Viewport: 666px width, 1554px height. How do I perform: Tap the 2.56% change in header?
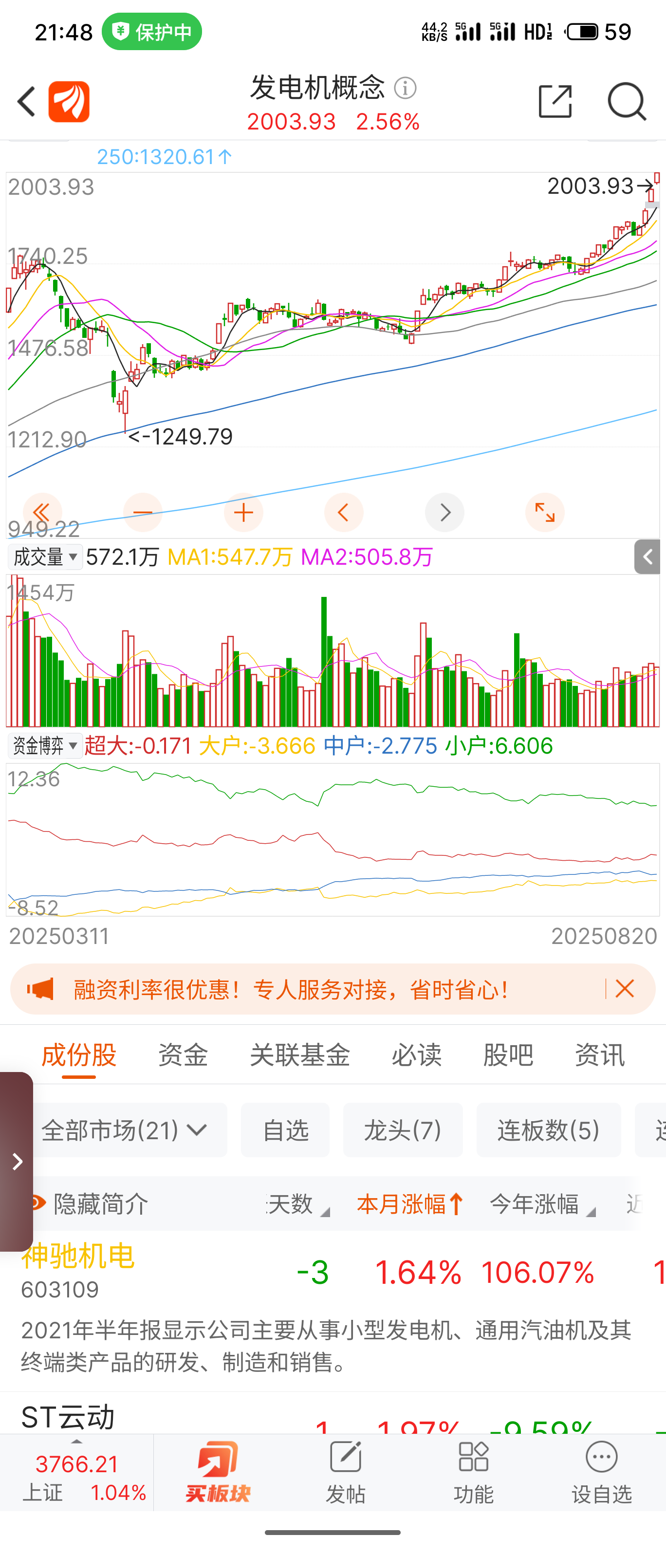388,122
